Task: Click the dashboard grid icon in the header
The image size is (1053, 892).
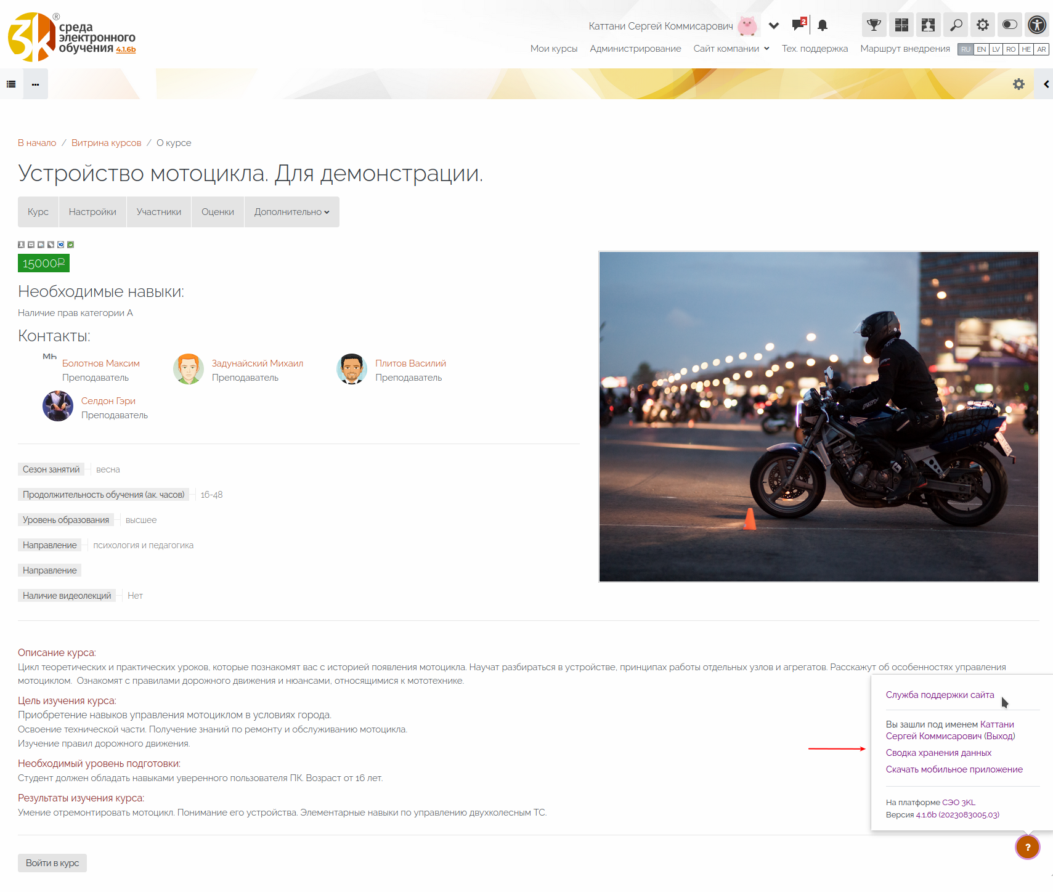Action: 901,25
